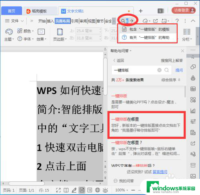Click the bar chart icon in right sidebar
The height and width of the screenshot is (195, 200).
[193, 111]
